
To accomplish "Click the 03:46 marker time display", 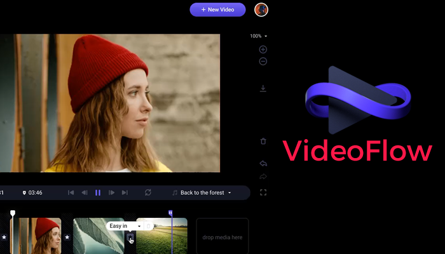I will coord(35,193).
